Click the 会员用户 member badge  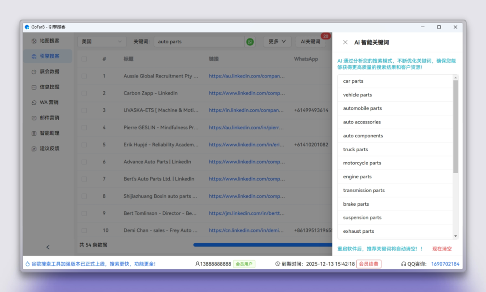[x=244, y=264]
